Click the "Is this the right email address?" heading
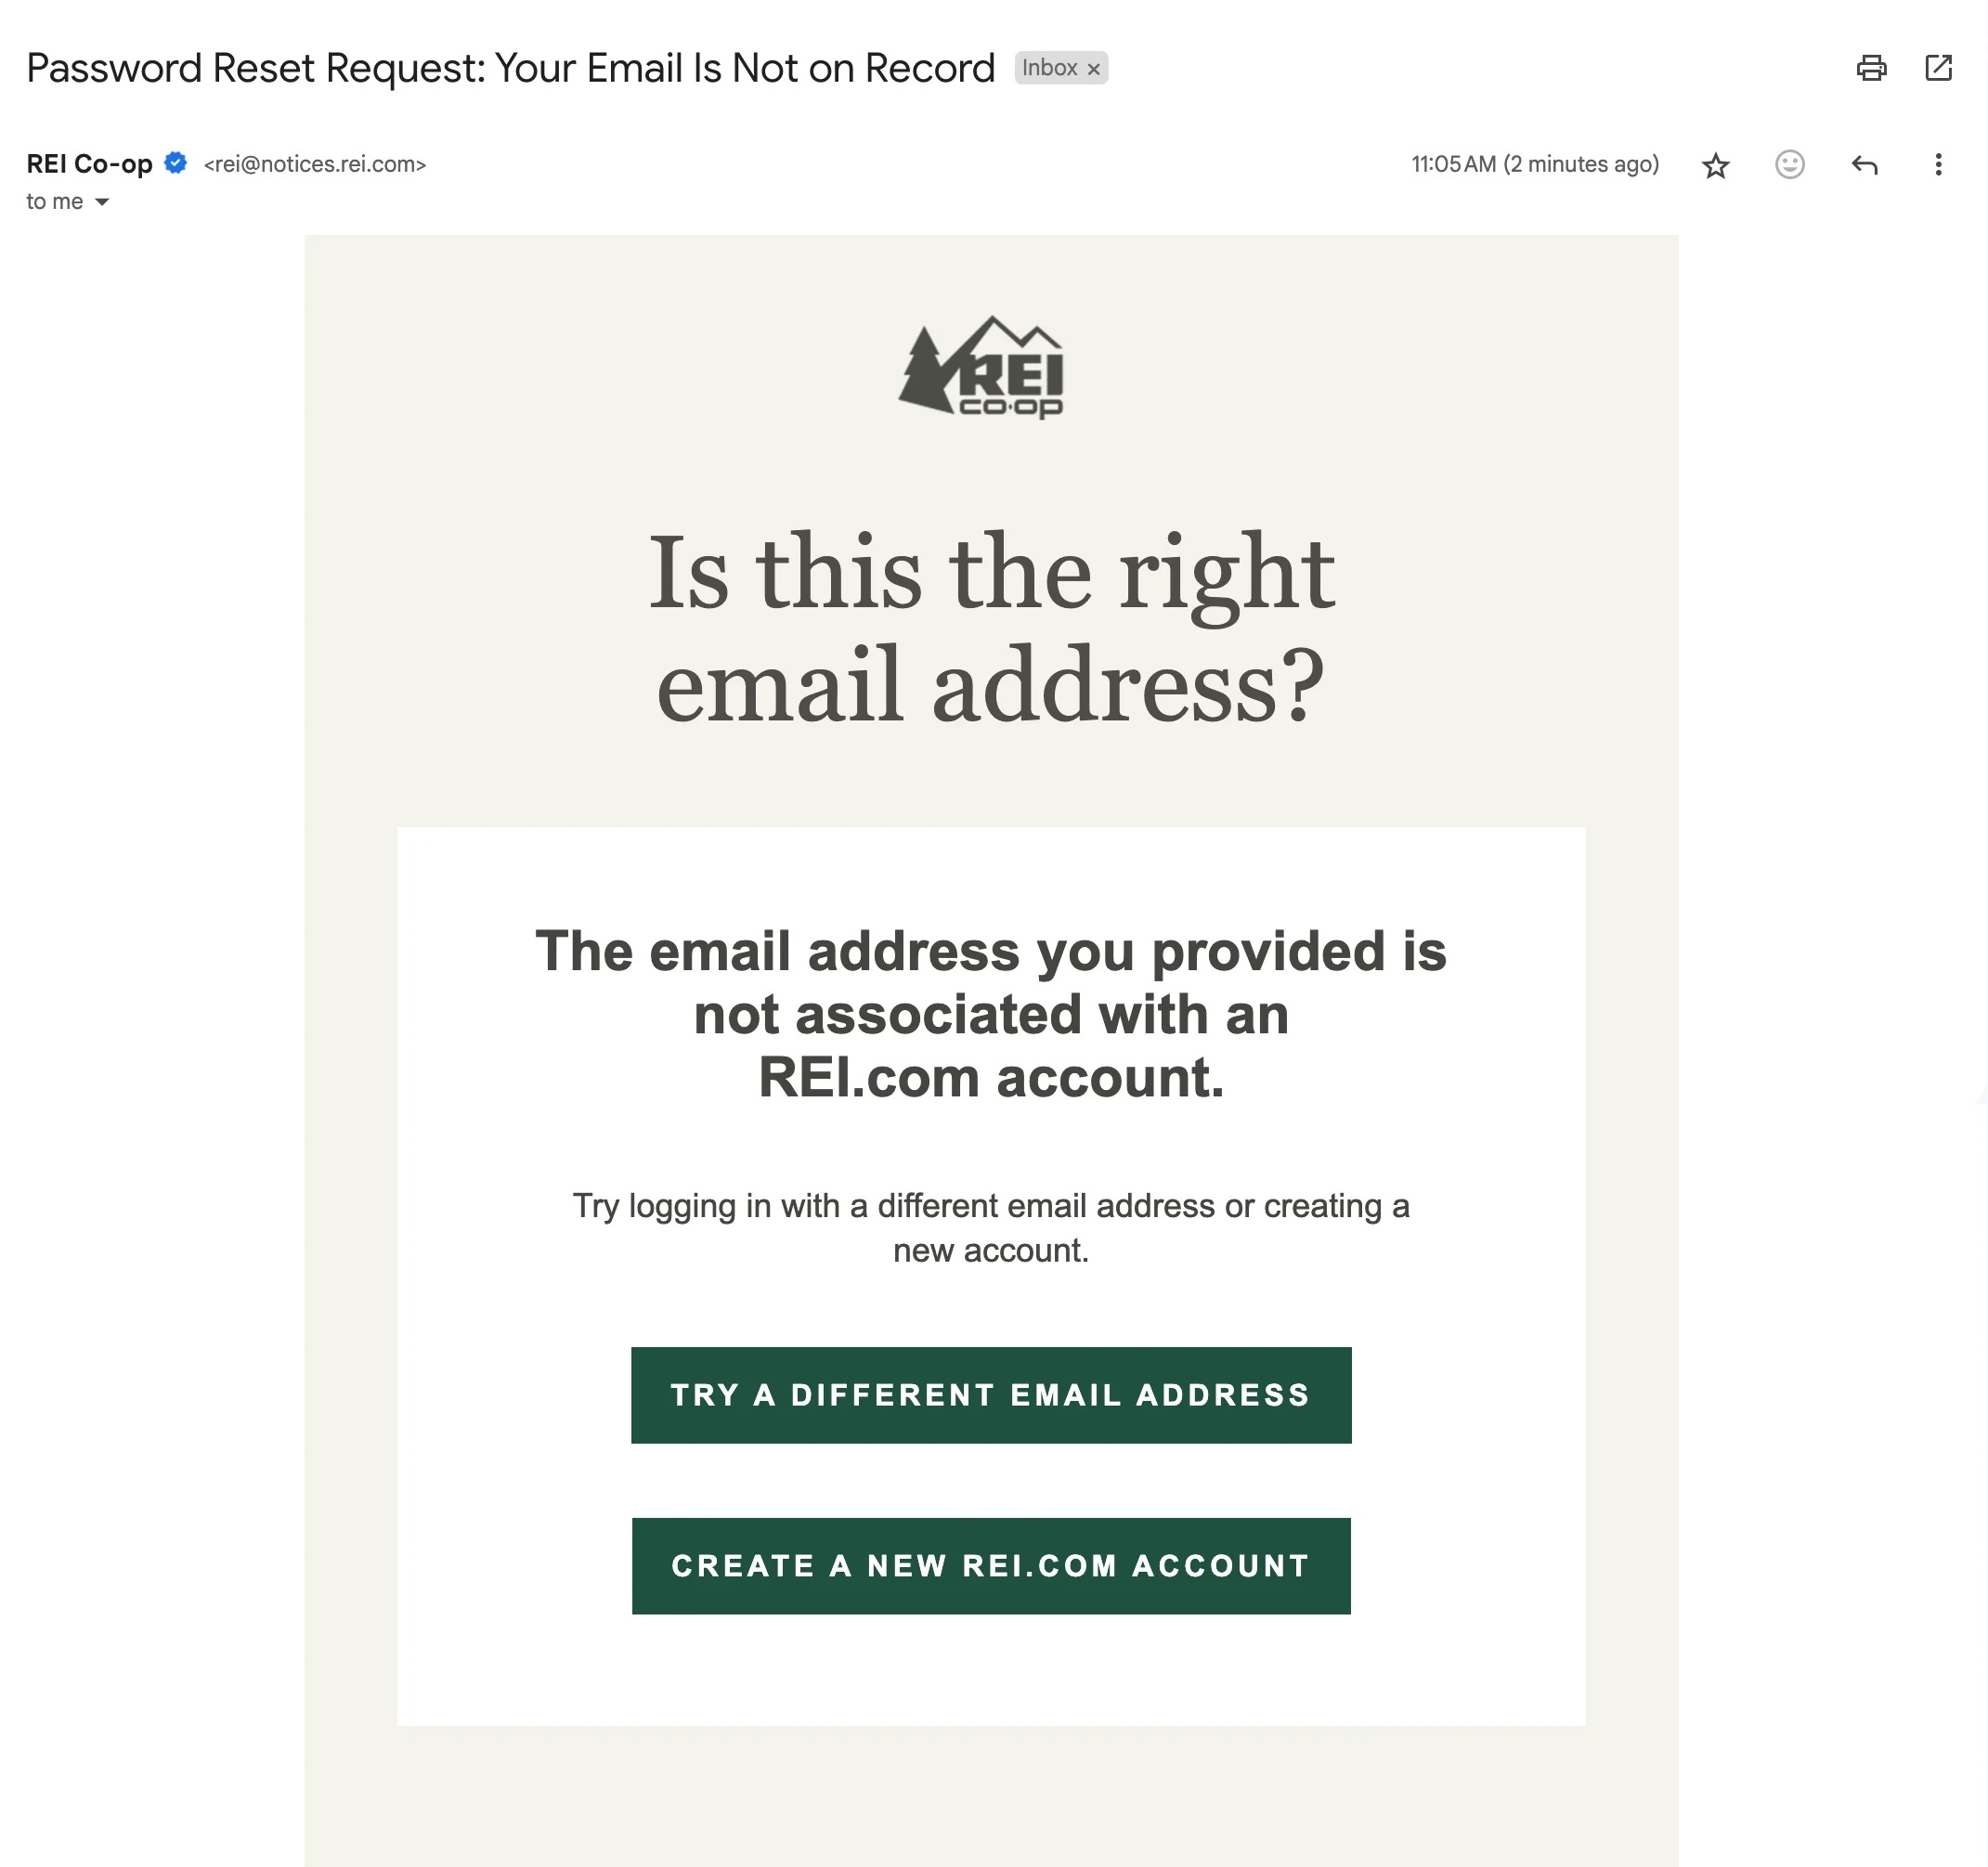This screenshot has width=1988, height=1867. (991, 627)
